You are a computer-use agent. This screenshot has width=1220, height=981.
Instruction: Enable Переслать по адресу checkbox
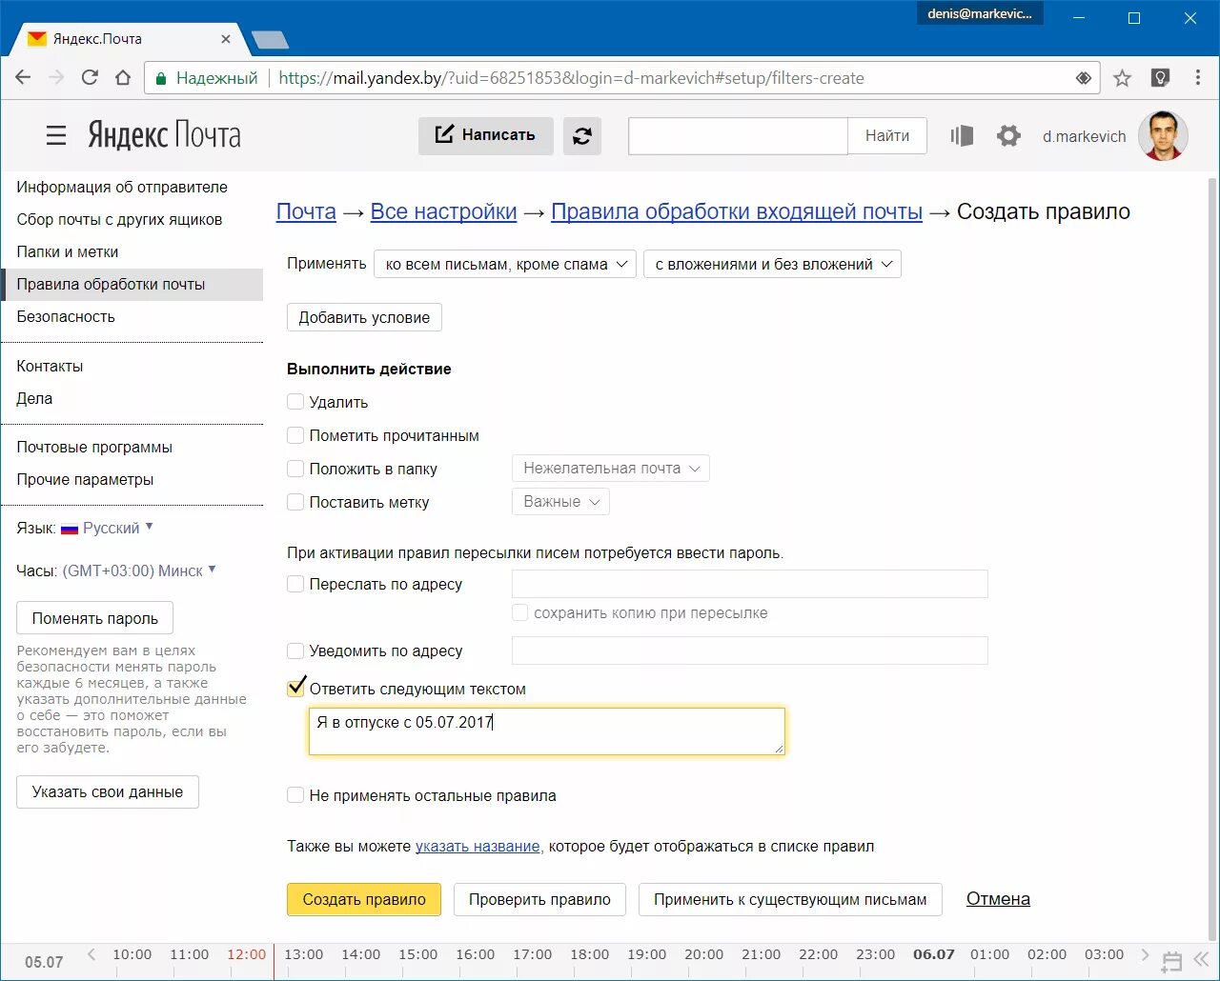295,584
